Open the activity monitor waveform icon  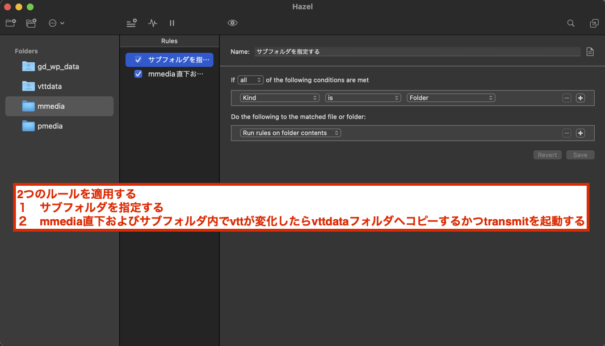tap(153, 23)
